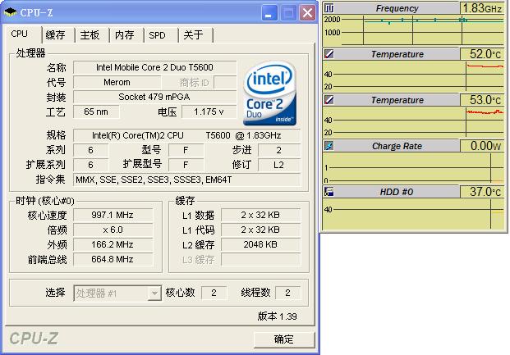
Task: Click the 166.2 MHz bus speed value
Action: pos(113,244)
